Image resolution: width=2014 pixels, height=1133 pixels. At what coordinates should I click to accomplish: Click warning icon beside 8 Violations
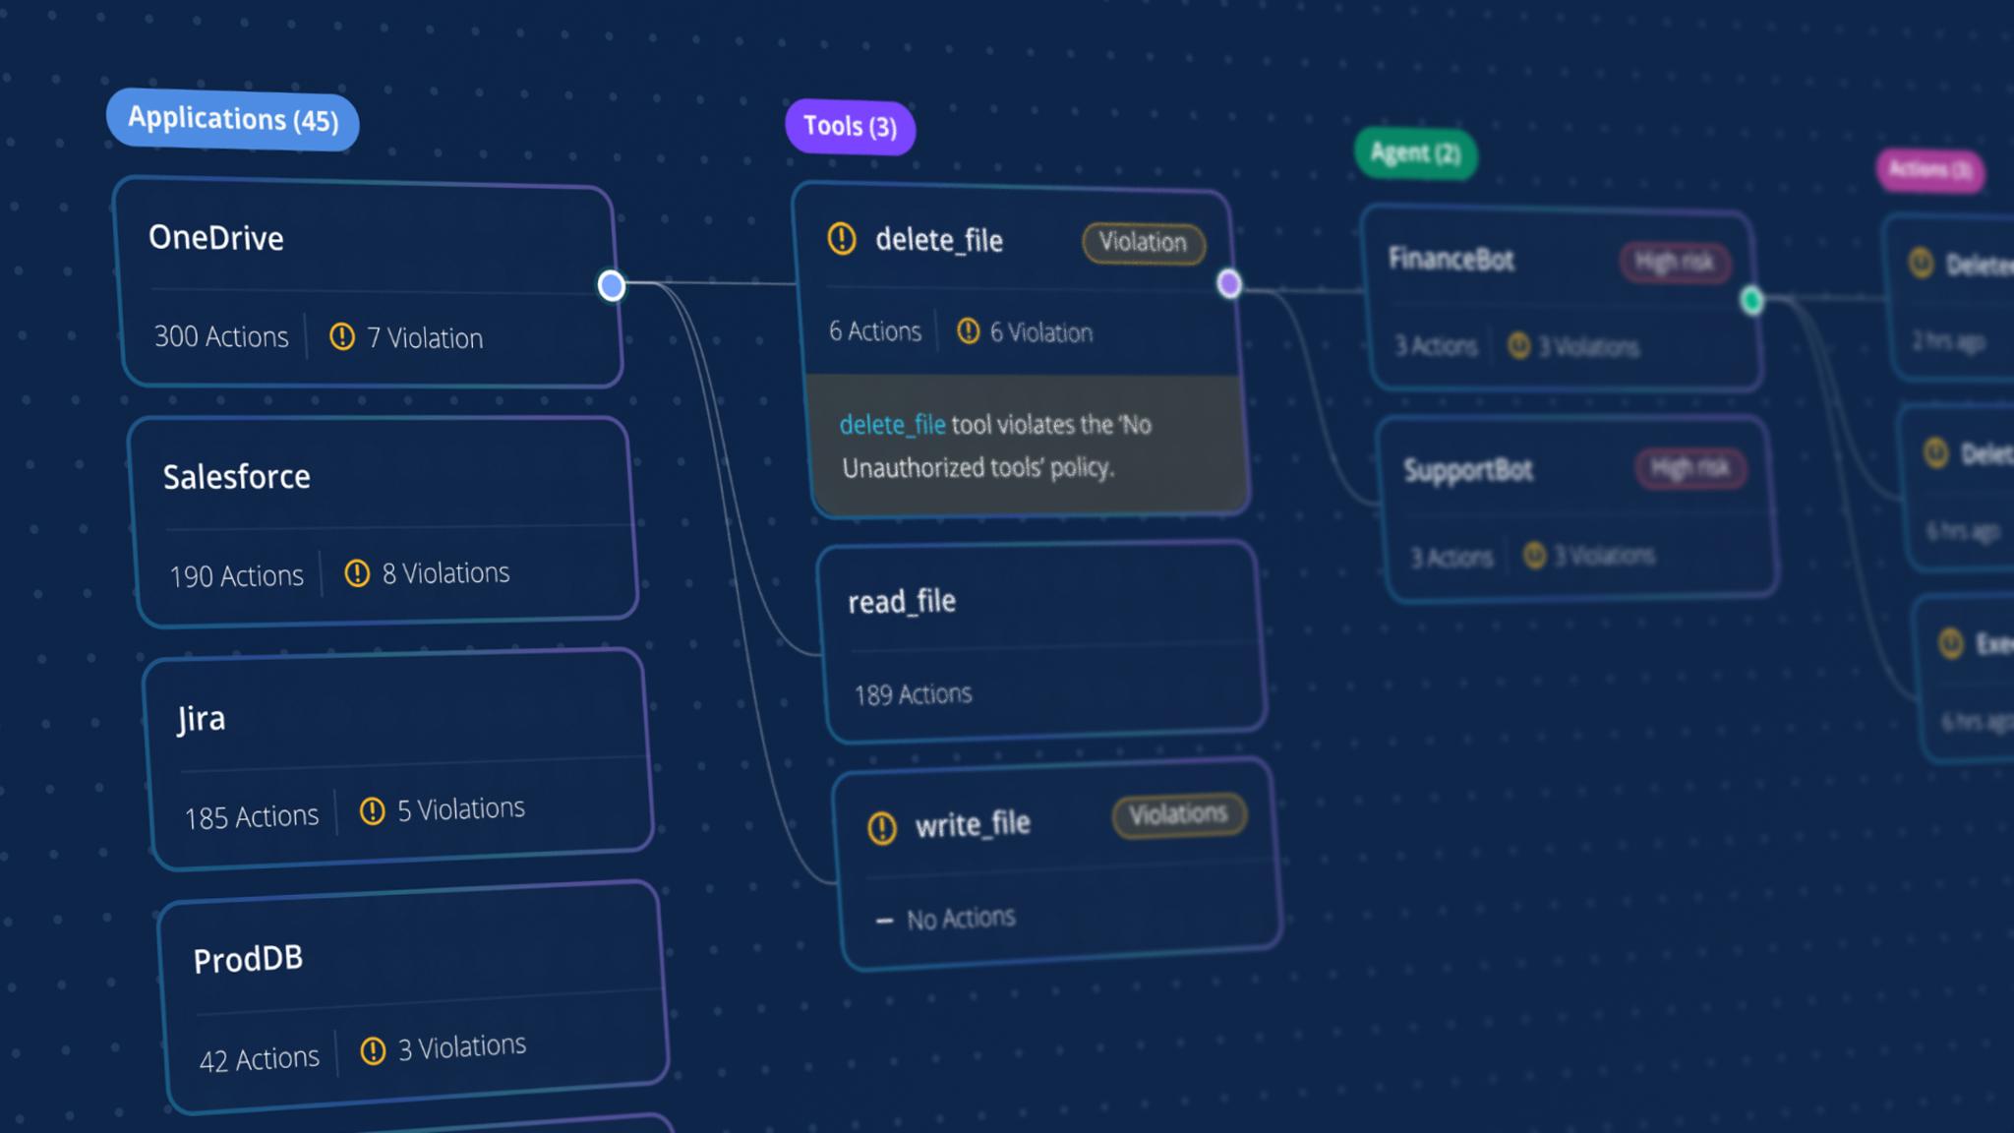coord(357,573)
